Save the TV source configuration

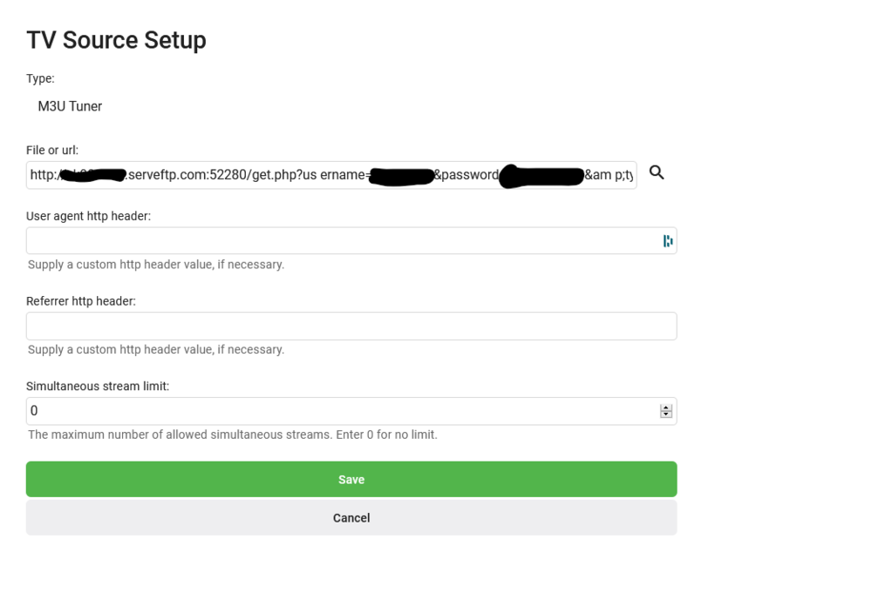click(351, 479)
